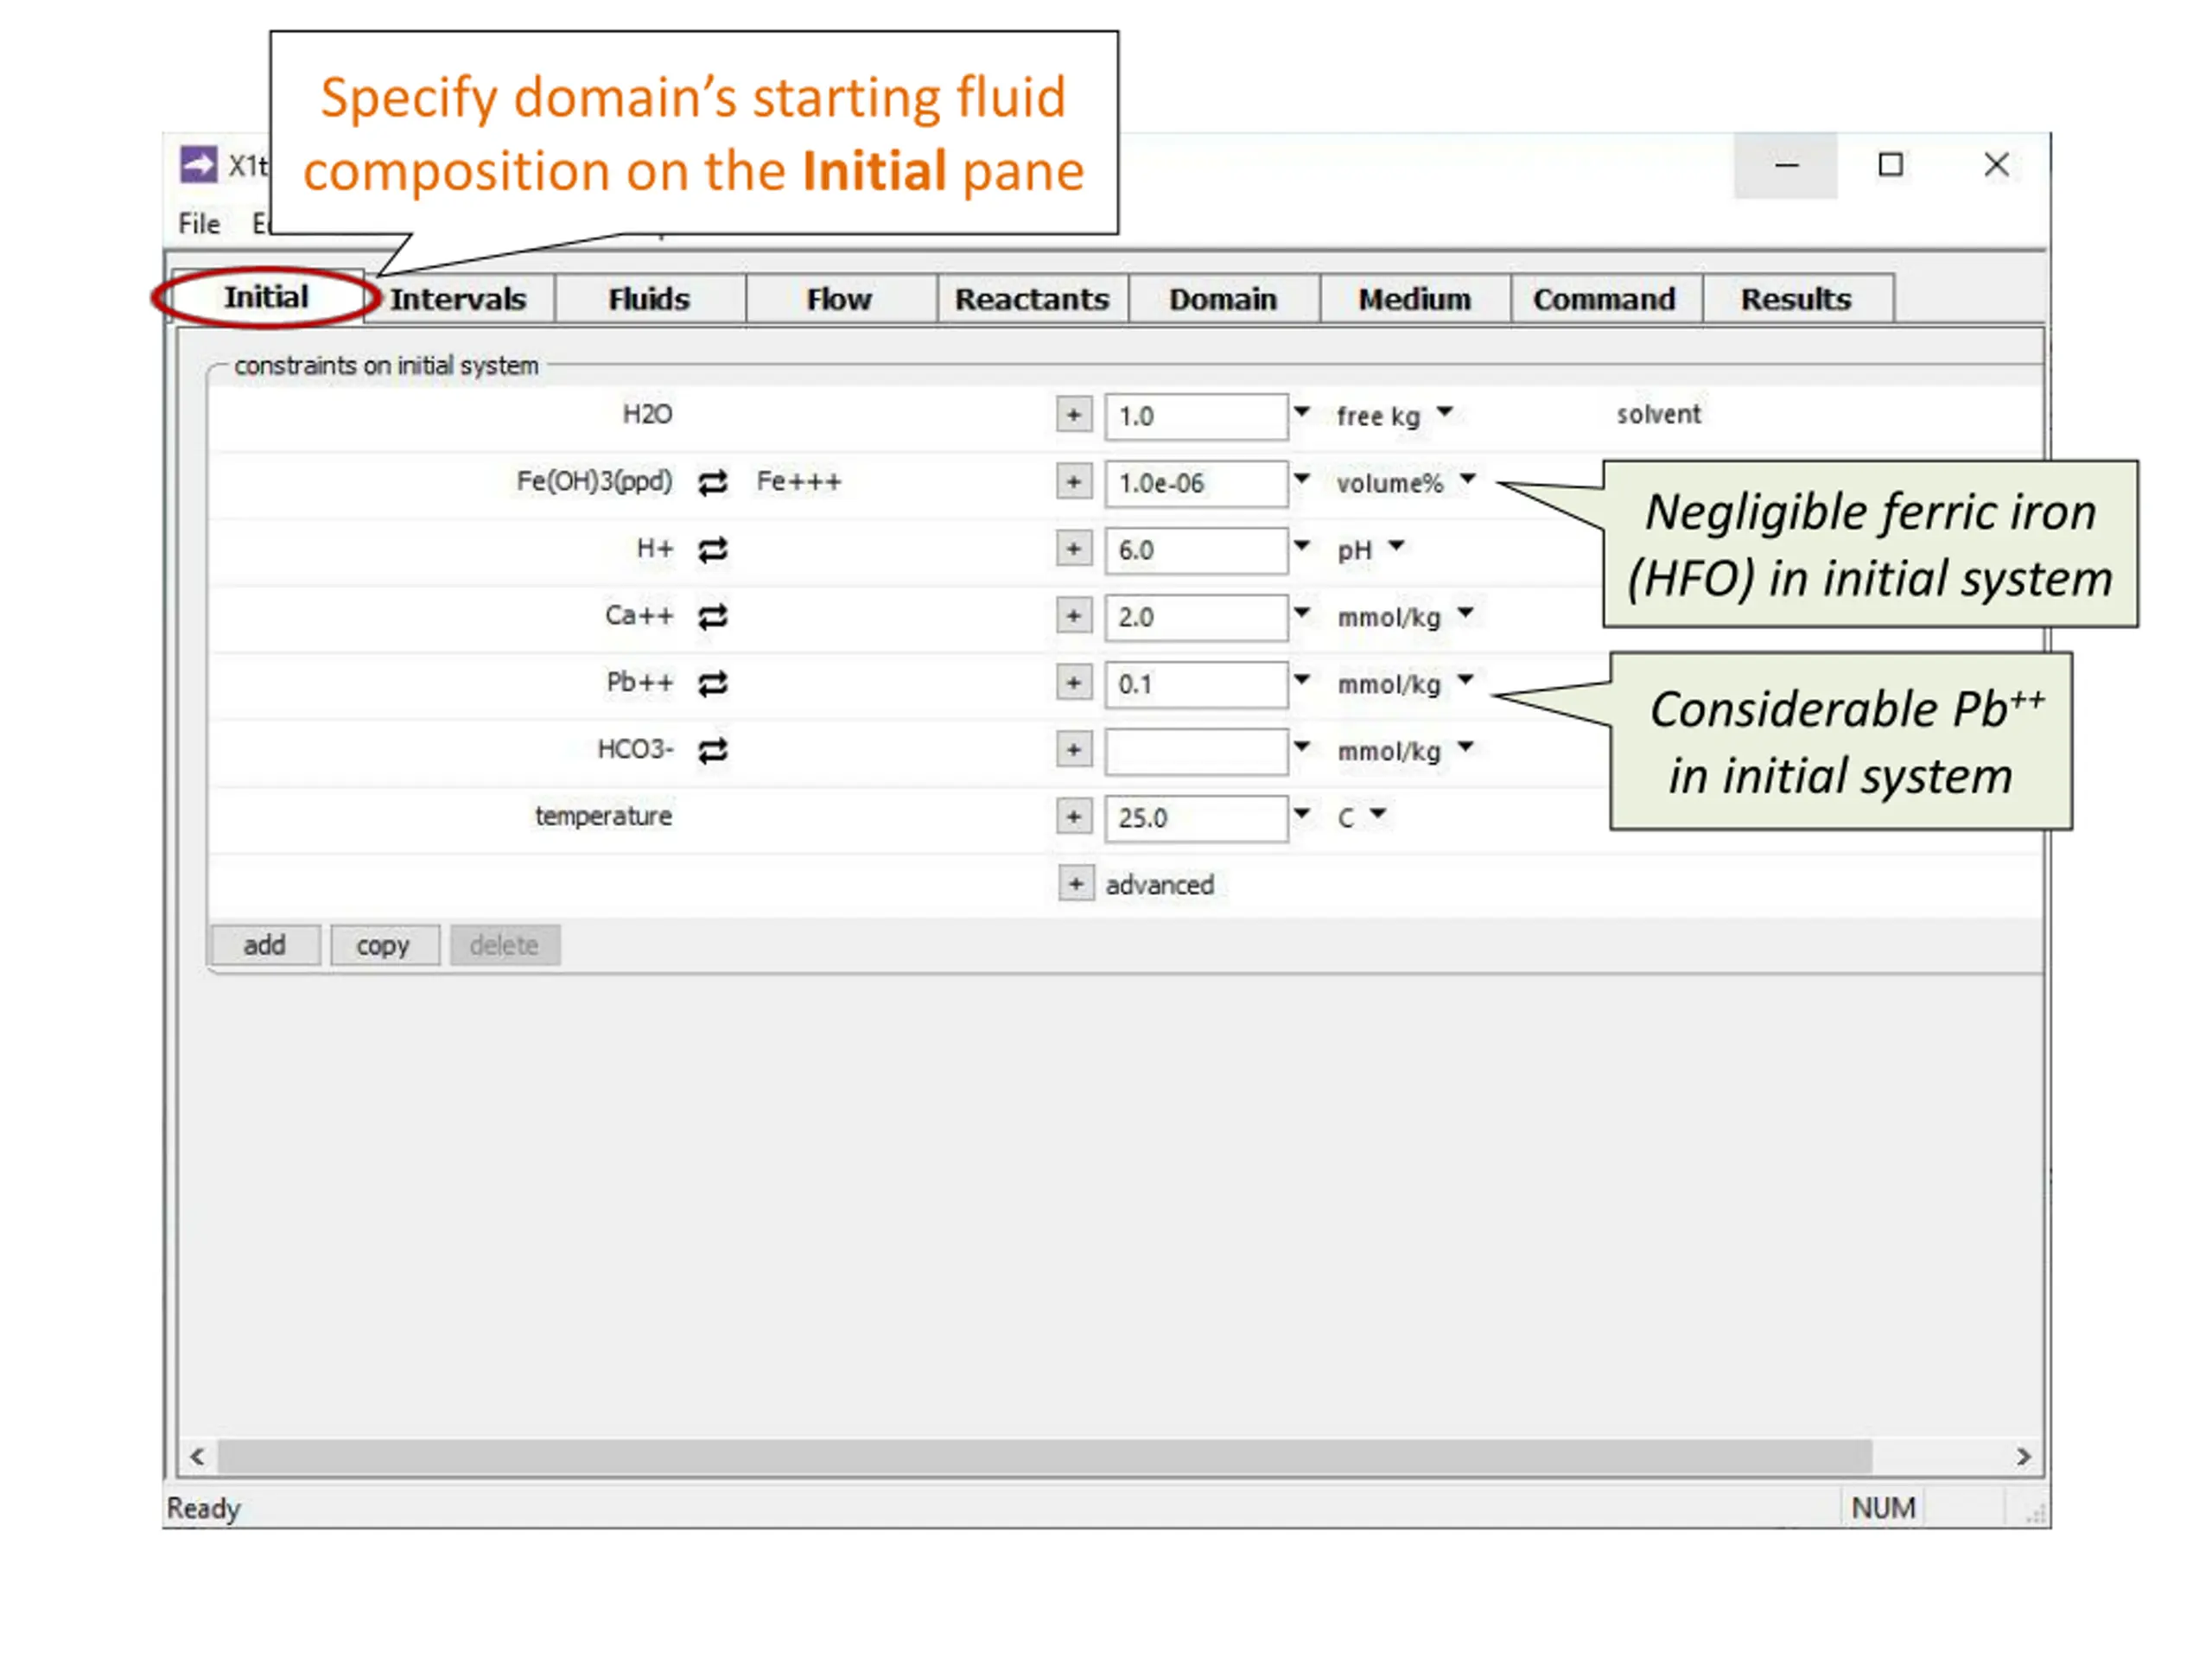The width and height of the screenshot is (2212, 1659).
Task: Click the plus button in H2O row
Action: [1074, 415]
